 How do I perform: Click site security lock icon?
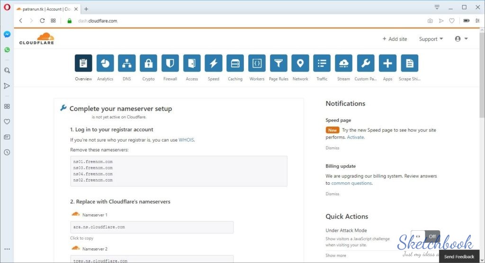[x=69, y=21]
